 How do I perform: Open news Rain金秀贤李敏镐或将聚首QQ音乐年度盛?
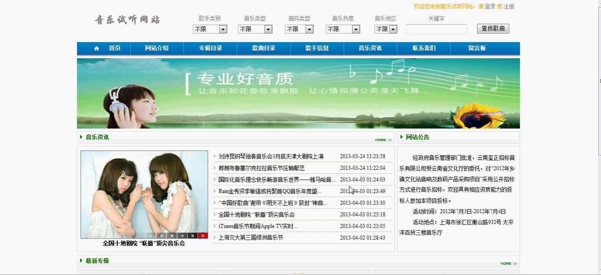click(x=270, y=191)
